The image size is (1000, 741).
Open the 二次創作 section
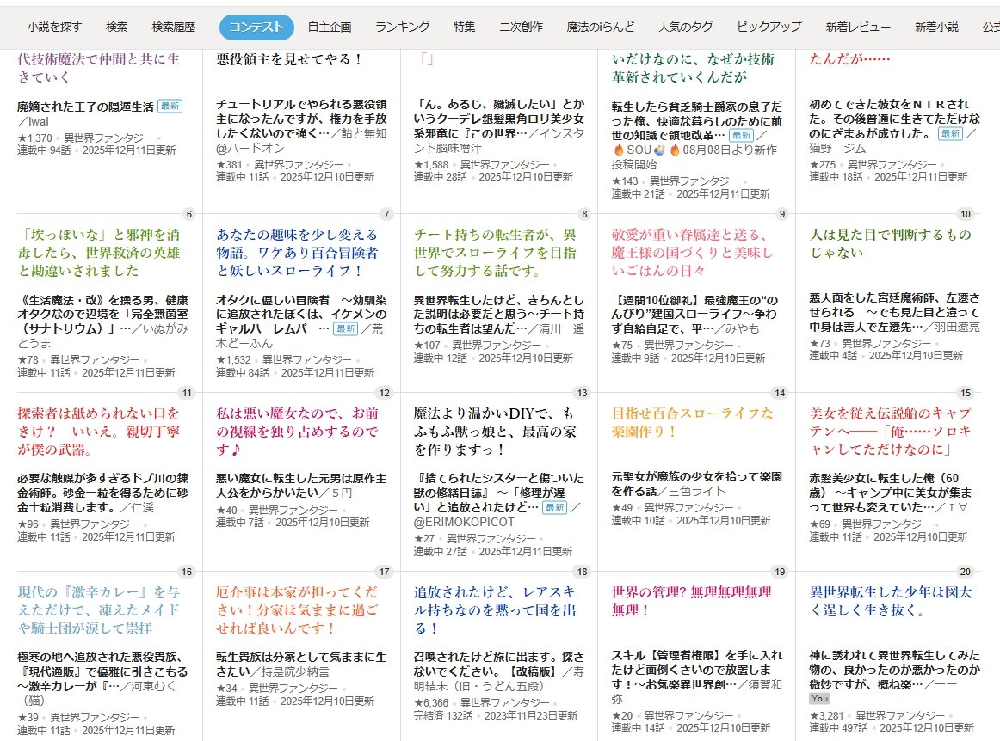(x=521, y=27)
